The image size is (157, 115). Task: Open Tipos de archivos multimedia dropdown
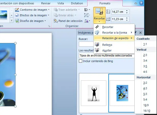[x=107, y=55]
